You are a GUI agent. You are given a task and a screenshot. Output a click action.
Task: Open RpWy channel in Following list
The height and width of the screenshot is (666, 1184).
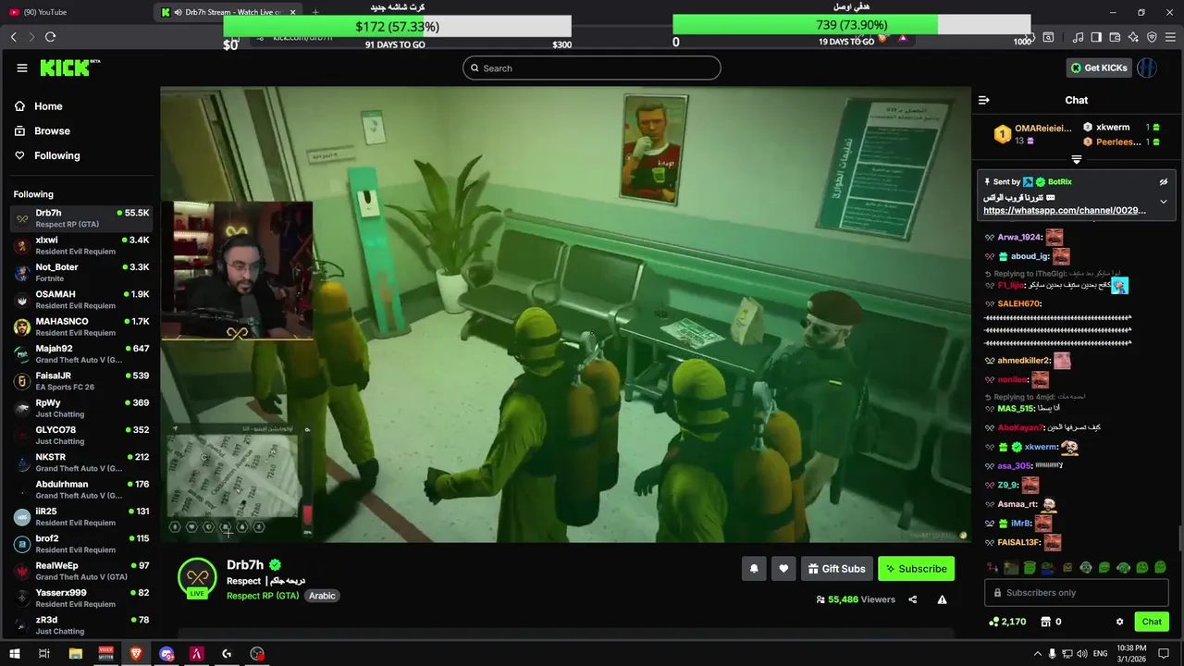tap(81, 408)
